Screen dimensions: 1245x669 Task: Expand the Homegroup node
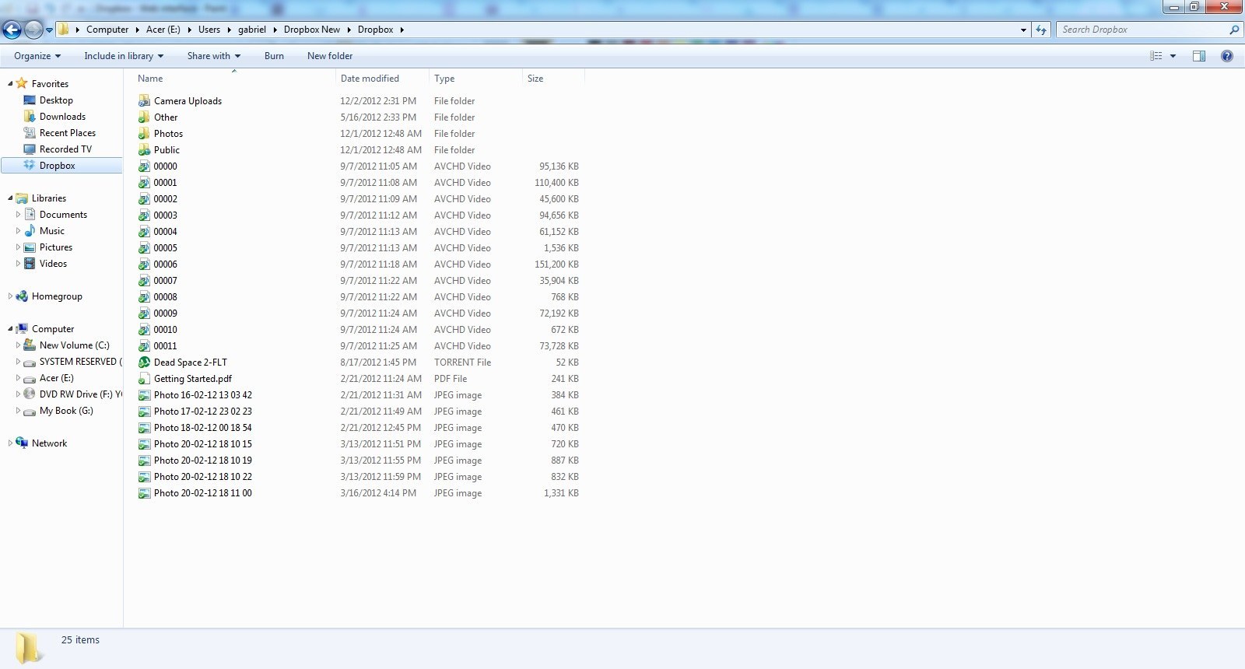point(10,296)
